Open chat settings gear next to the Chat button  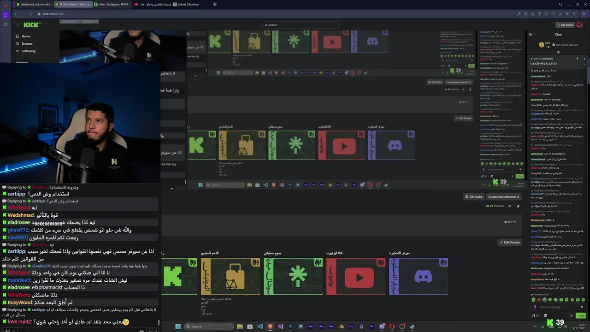[572, 316]
